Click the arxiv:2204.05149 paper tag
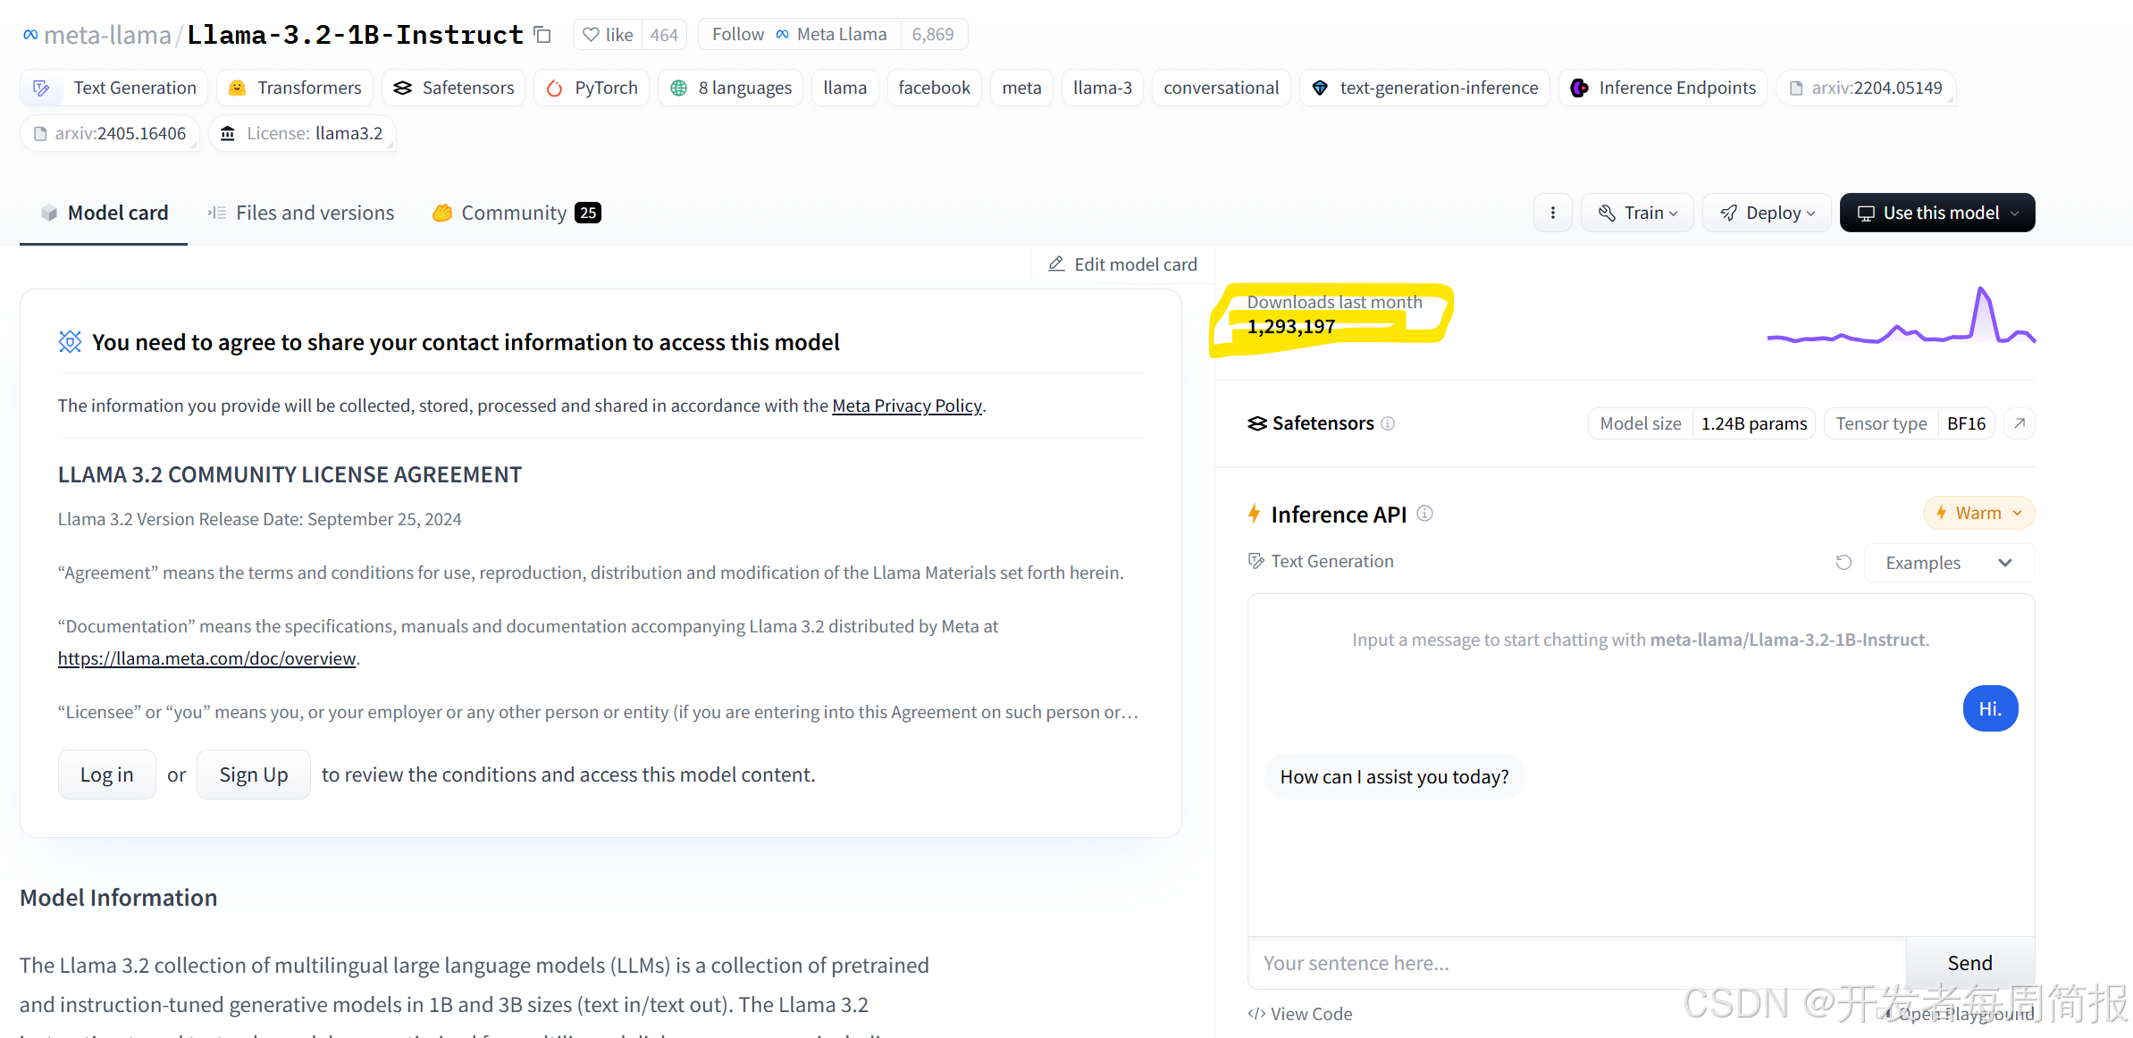Image resolution: width=2133 pixels, height=1038 pixels. click(1865, 88)
